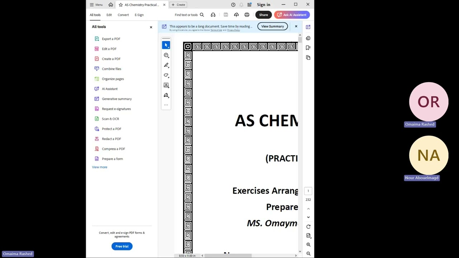Open the notifications bell icon
Screen dimensions: 459x258
coord(241,5)
